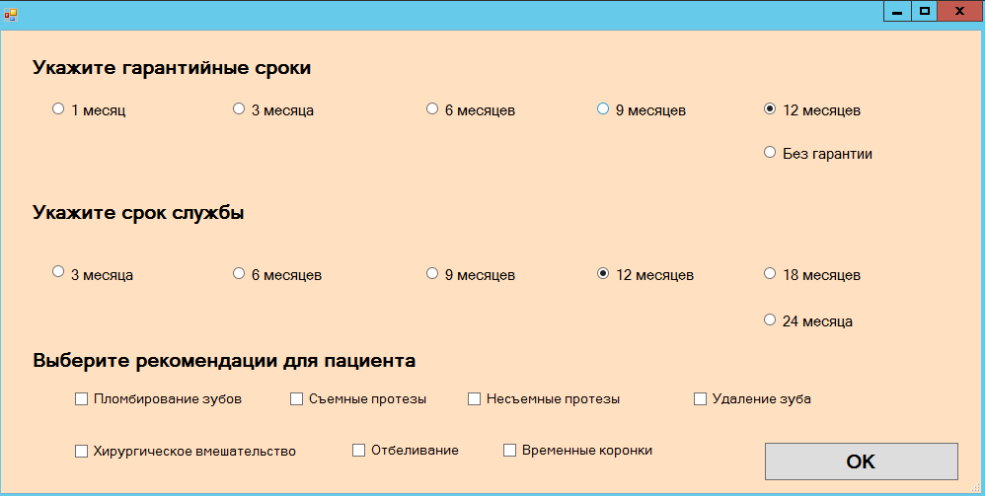Image resolution: width=985 pixels, height=496 pixels.
Task: Enable the Пломбирование зубов checkbox
Action: [x=82, y=399]
